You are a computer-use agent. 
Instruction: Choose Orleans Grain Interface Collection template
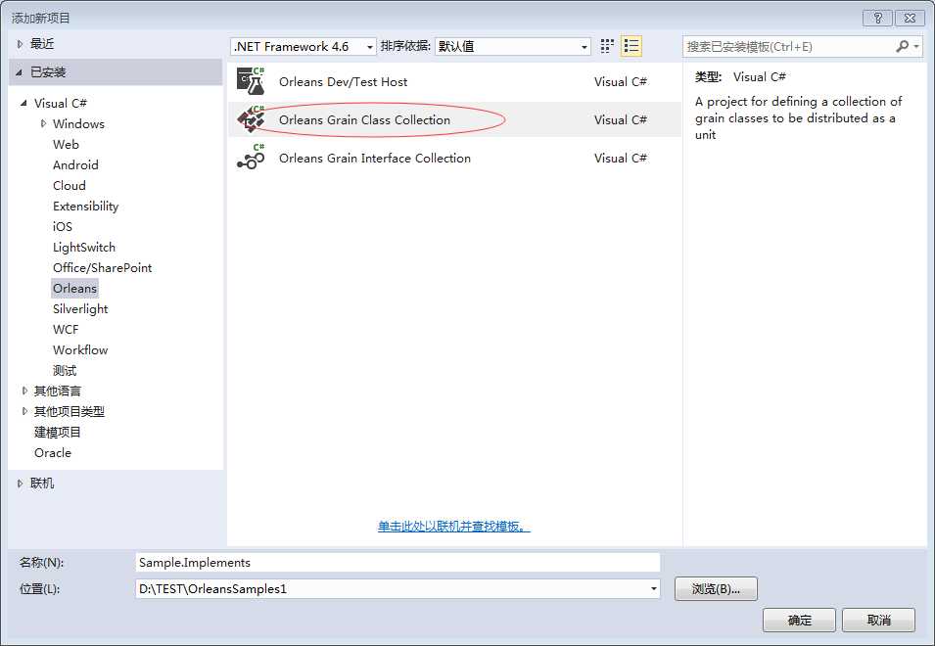pos(454,158)
